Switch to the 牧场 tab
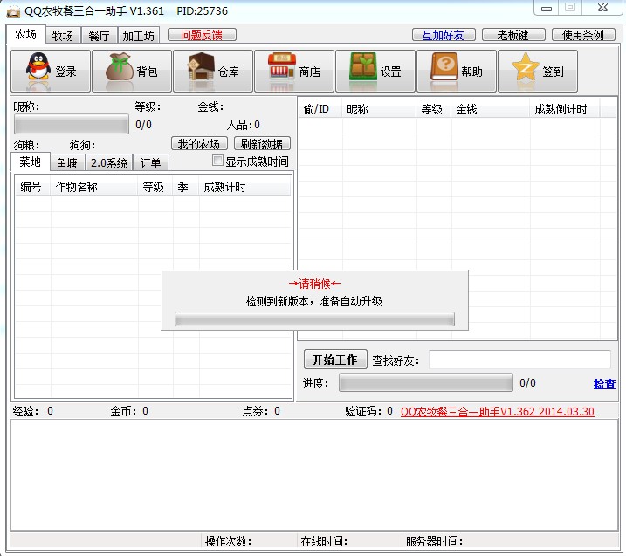Screen dimensions: 626x556 63,36
